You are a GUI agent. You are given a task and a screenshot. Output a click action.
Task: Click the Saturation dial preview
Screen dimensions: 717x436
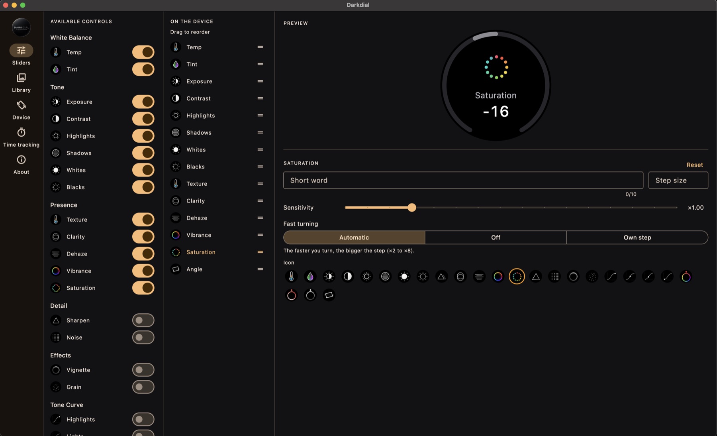[496, 86]
